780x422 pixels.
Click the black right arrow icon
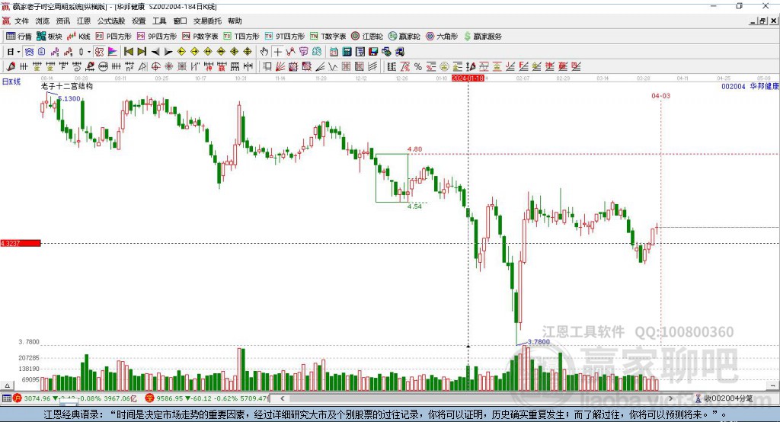(168, 51)
